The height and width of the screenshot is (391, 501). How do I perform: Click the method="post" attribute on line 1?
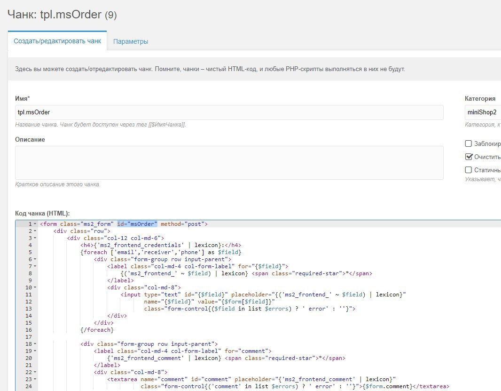182,224
